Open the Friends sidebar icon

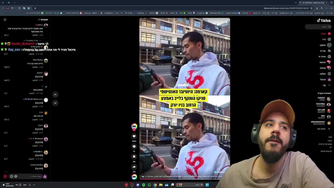(x=329, y=51)
